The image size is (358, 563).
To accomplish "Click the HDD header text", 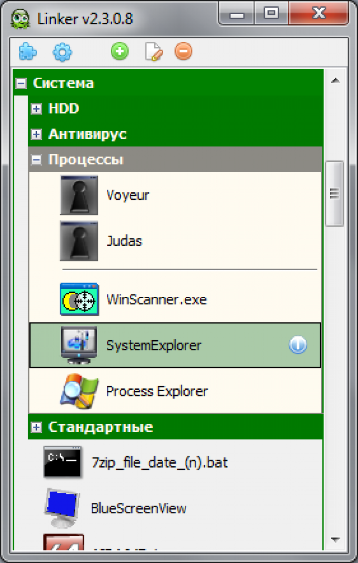I will point(63,108).
